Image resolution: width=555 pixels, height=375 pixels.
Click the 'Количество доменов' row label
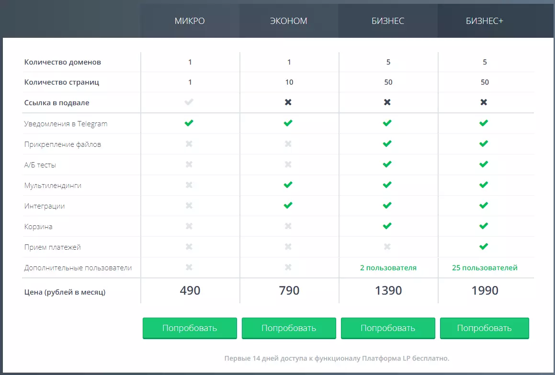63,62
